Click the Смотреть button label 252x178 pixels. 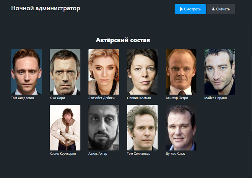click(192, 9)
